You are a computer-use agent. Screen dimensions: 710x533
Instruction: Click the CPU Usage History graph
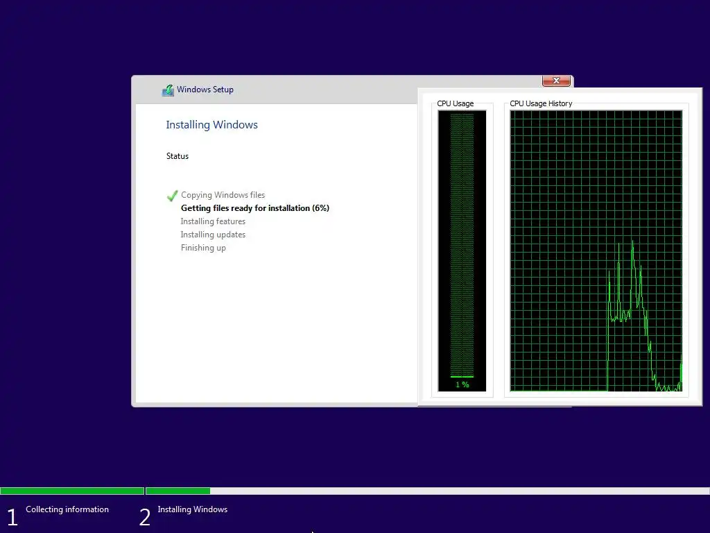pyautogui.click(x=596, y=251)
